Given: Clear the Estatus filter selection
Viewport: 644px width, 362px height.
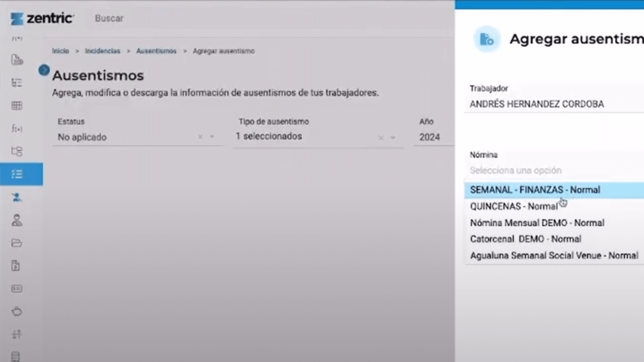Looking at the screenshot, I should click(x=200, y=137).
